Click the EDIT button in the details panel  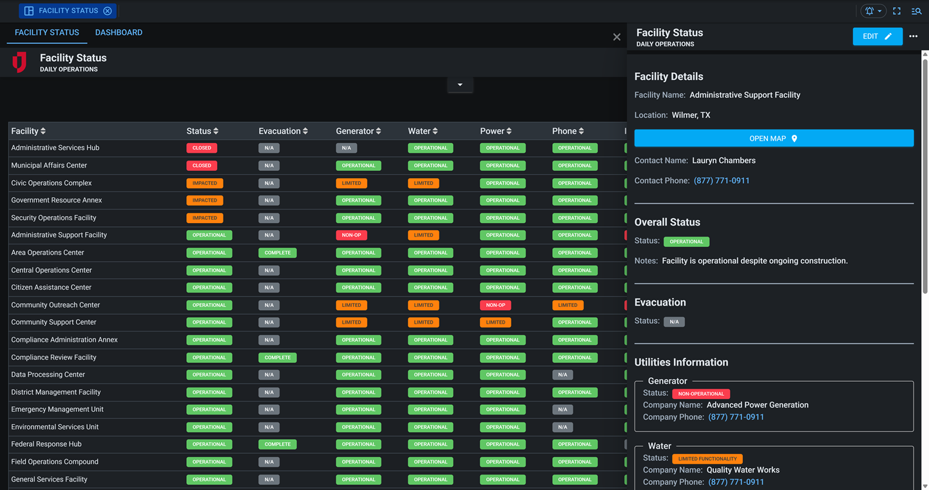click(877, 37)
